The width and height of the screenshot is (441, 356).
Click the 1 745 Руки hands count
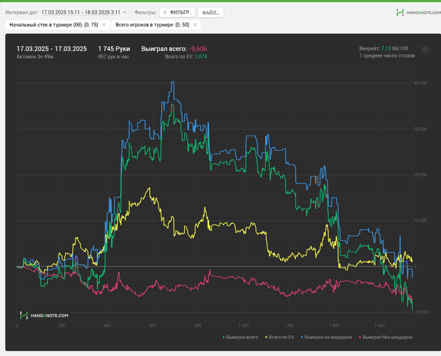[114, 49]
